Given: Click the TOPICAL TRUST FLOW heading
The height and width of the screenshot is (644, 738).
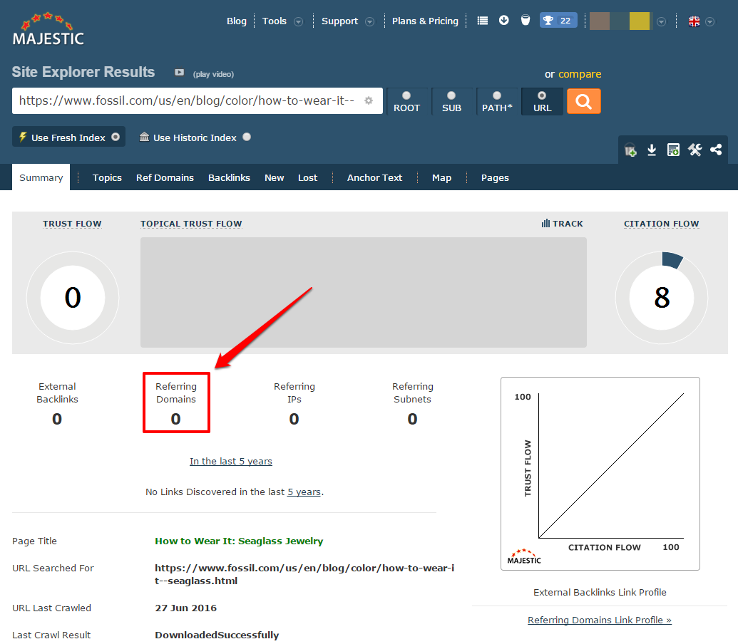Looking at the screenshot, I should pyautogui.click(x=191, y=224).
